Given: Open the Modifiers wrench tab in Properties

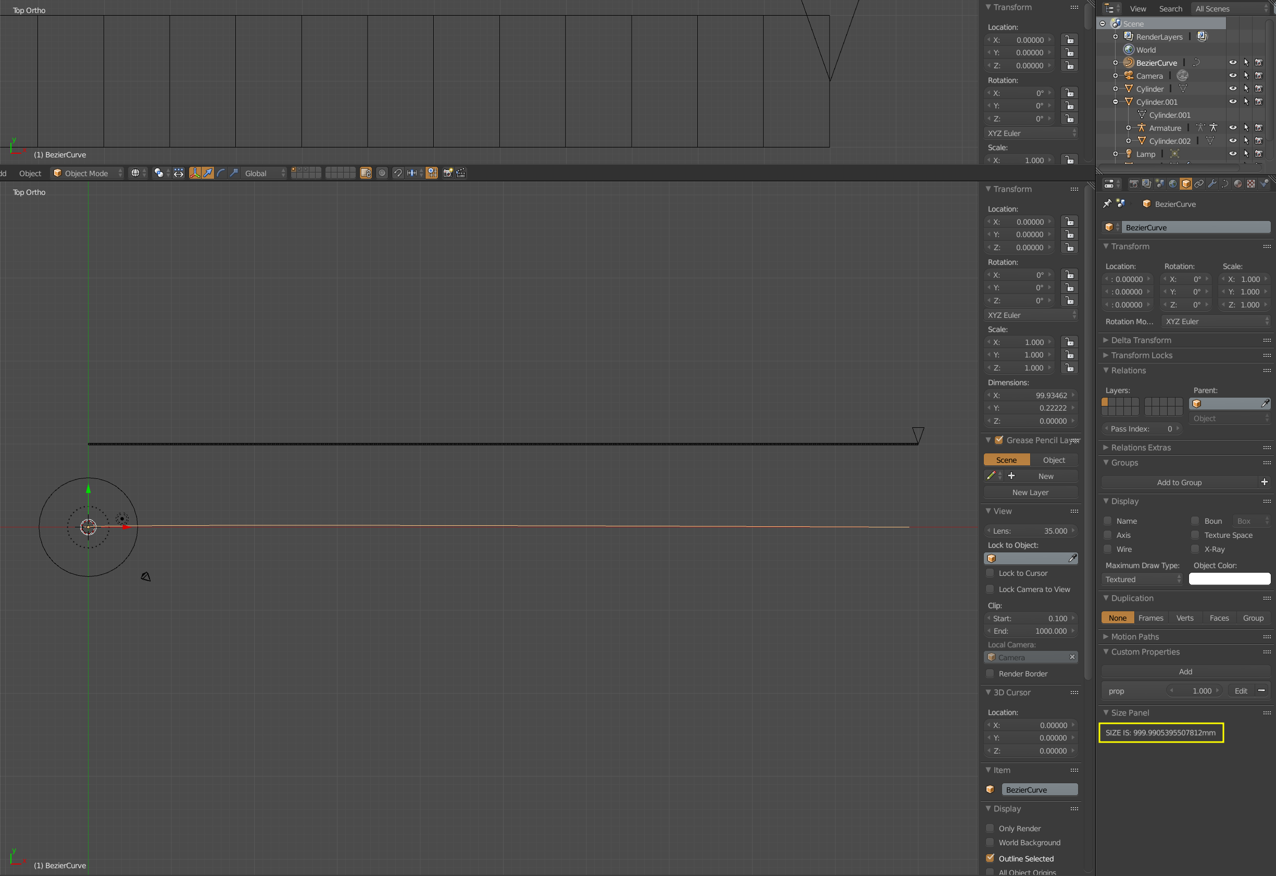Looking at the screenshot, I should pos(1212,184).
